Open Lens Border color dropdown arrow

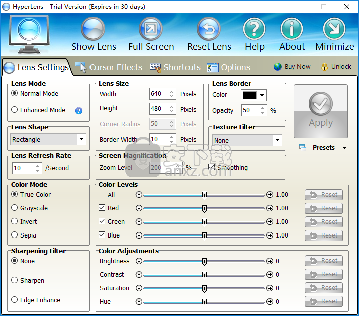click(262, 95)
